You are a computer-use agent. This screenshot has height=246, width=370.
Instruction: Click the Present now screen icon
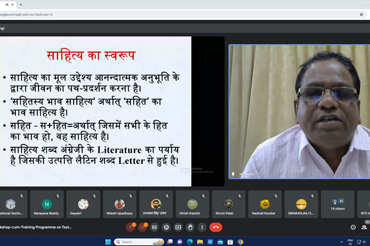point(179,228)
